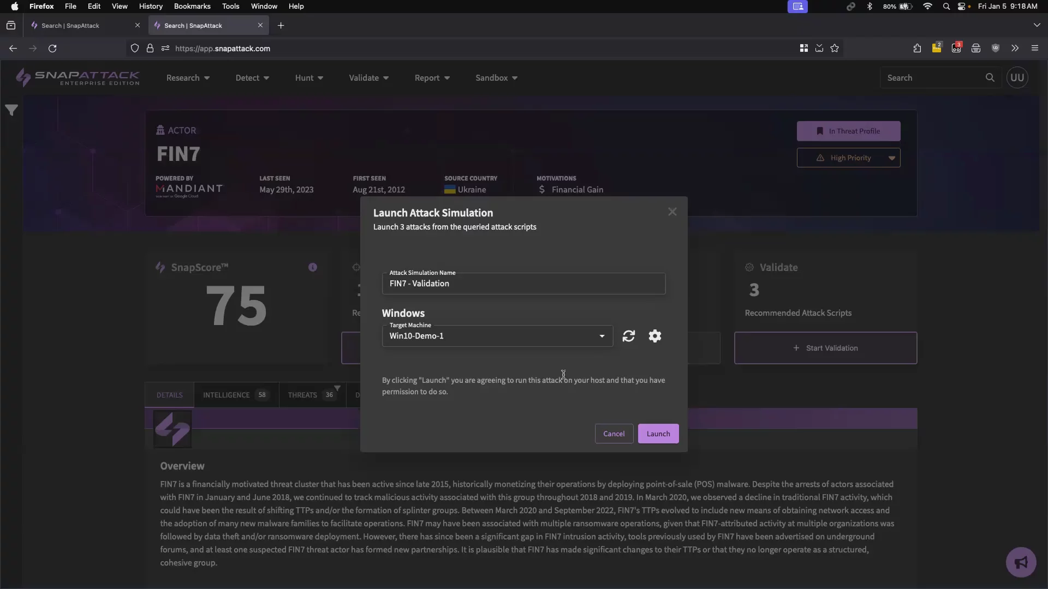Reload page with the Firefox refresh button

52,48
